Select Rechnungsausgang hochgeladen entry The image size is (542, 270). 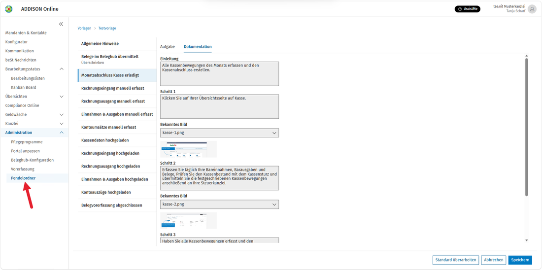tap(117, 167)
